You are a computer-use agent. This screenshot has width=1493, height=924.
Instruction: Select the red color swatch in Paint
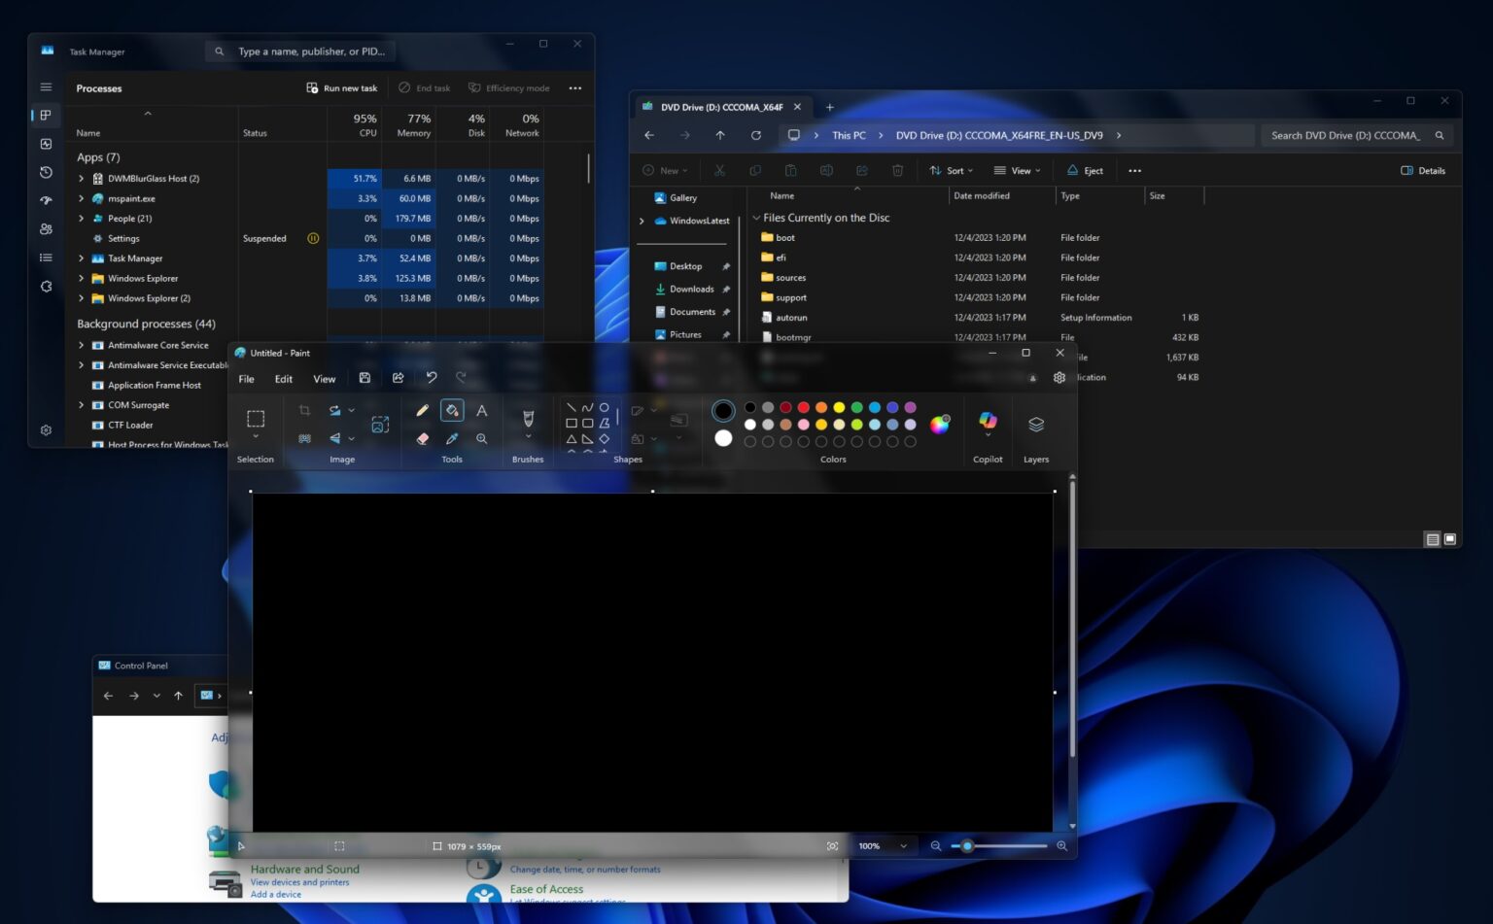click(803, 407)
